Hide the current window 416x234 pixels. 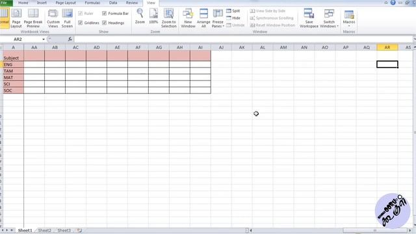click(233, 18)
